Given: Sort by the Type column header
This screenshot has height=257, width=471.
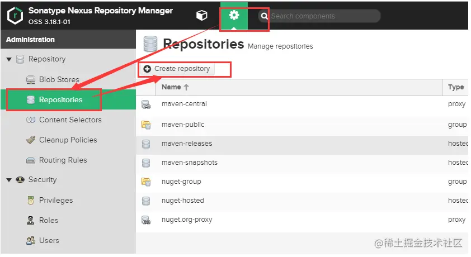Looking at the screenshot, I should (x=456, y=87).
